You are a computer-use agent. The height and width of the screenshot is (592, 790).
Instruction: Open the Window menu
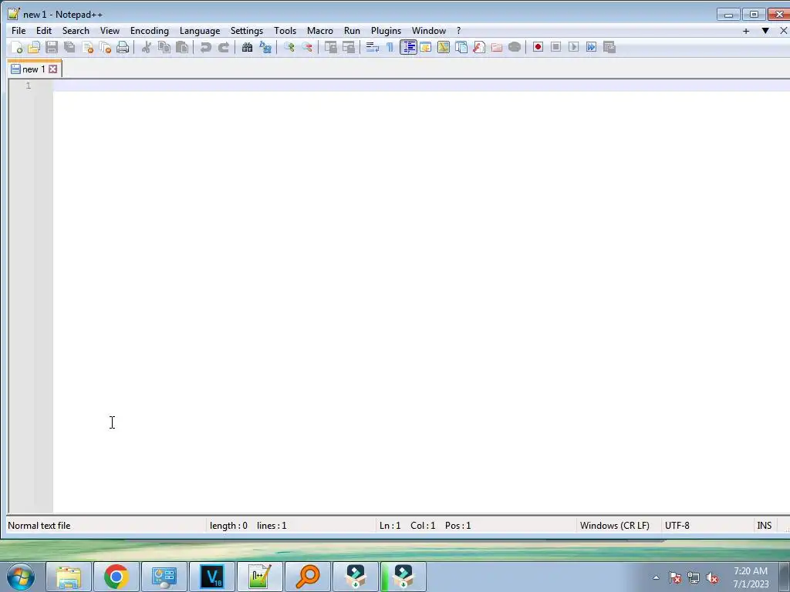tap(429, 31)
